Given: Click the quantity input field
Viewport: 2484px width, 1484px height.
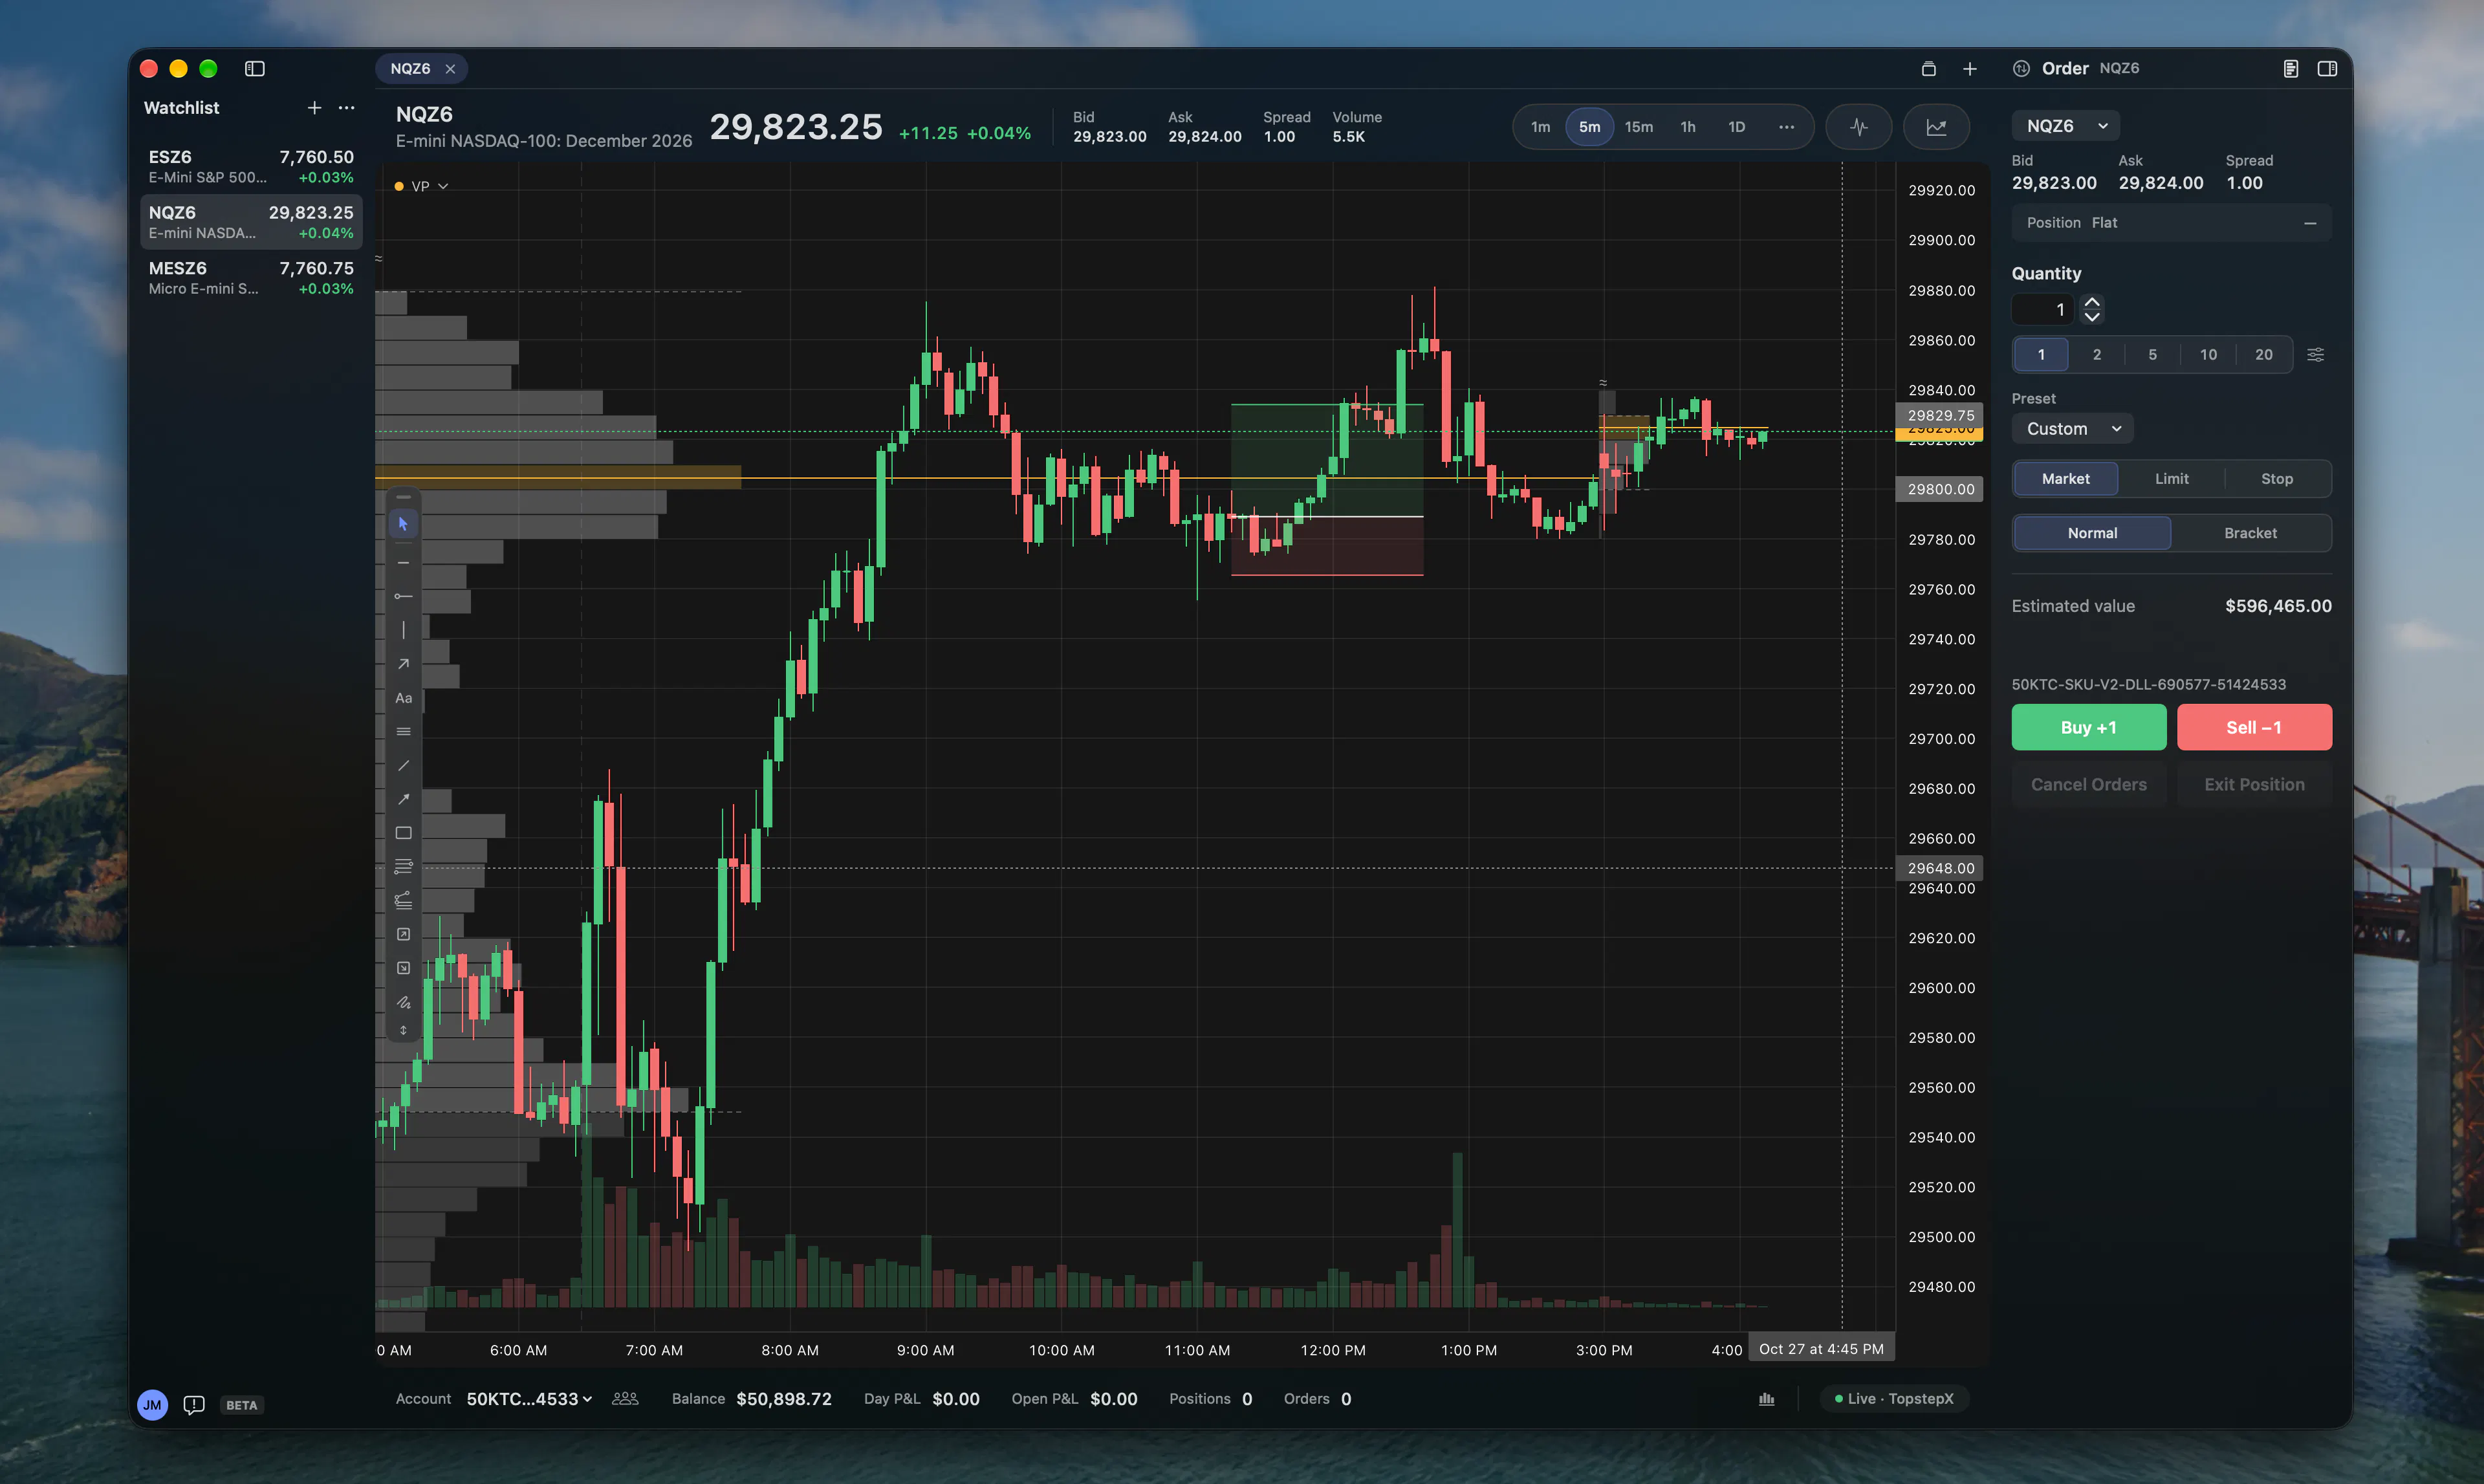Looking at the screenshot, I should [2042, 310].
